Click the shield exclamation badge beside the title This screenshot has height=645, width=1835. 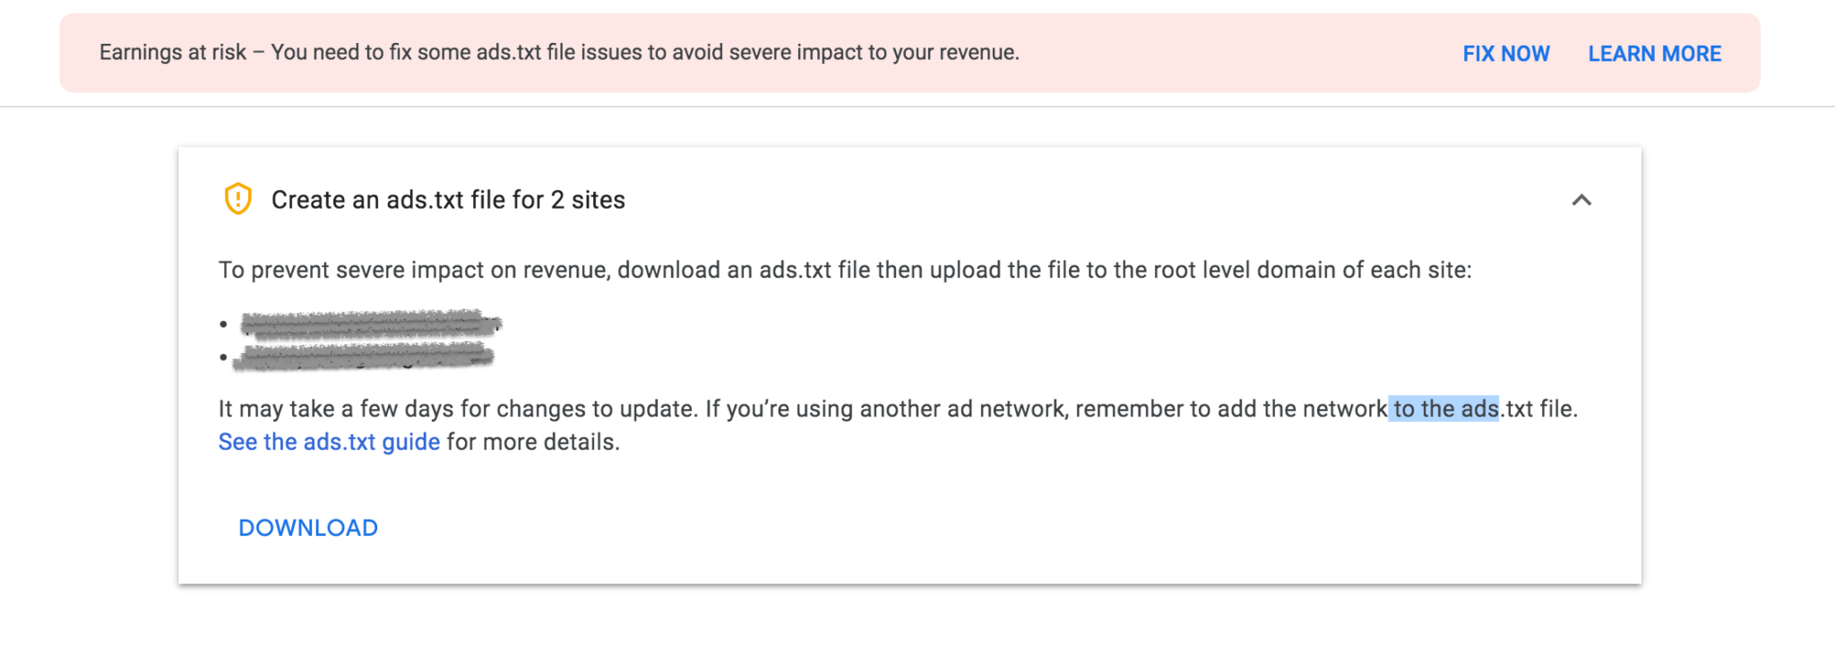pyautogui.click(x=237, y=201)
